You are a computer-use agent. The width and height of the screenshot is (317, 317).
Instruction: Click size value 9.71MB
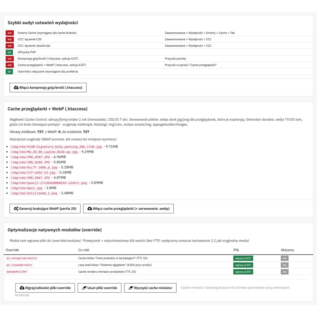(x=112, y=146)
